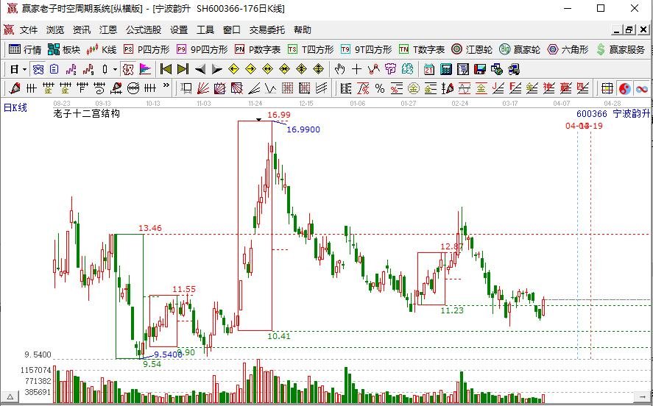Select the hand pan tool
653x406 pixels.
tap(340, 69)
